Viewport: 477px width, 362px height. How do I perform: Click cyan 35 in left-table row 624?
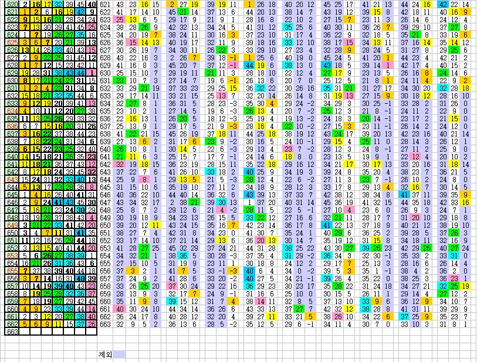point(80,35)
